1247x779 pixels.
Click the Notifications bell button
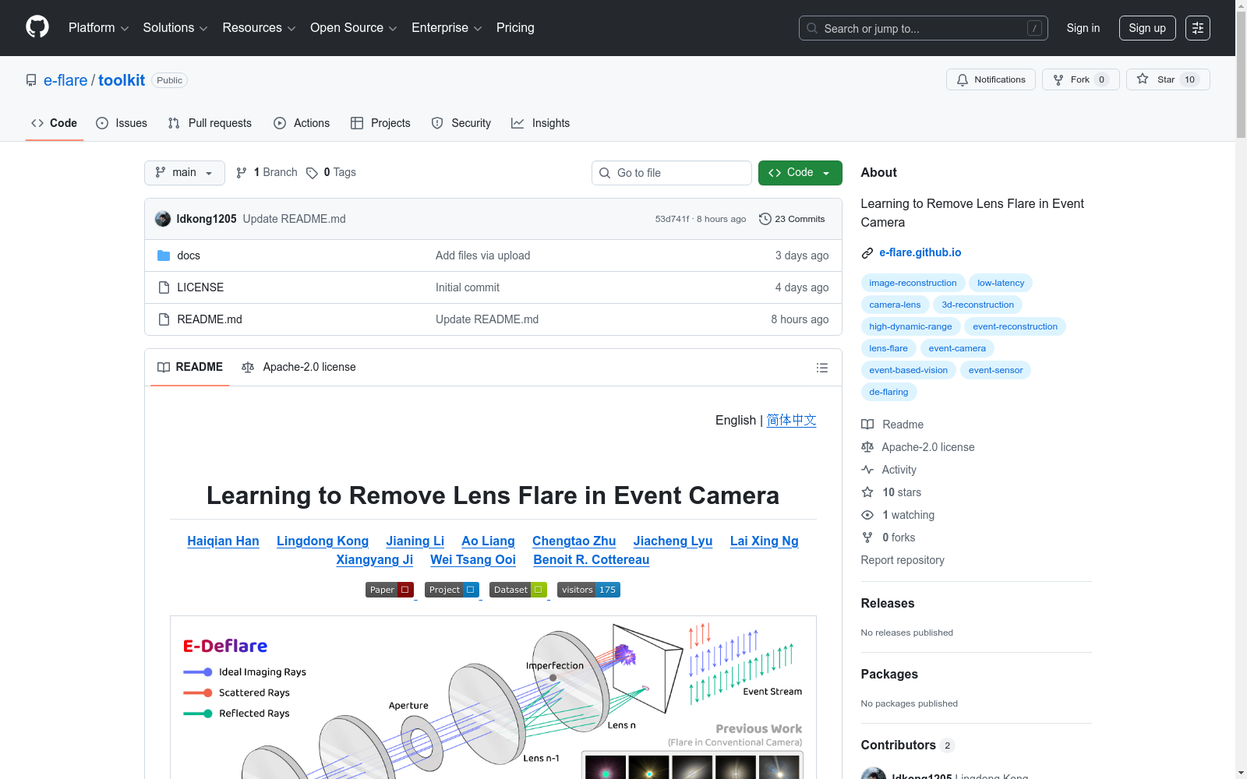coord(991,79)
